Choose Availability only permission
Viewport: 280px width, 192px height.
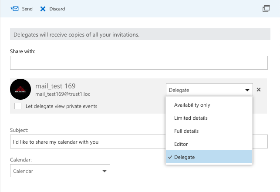coord(209,105)
